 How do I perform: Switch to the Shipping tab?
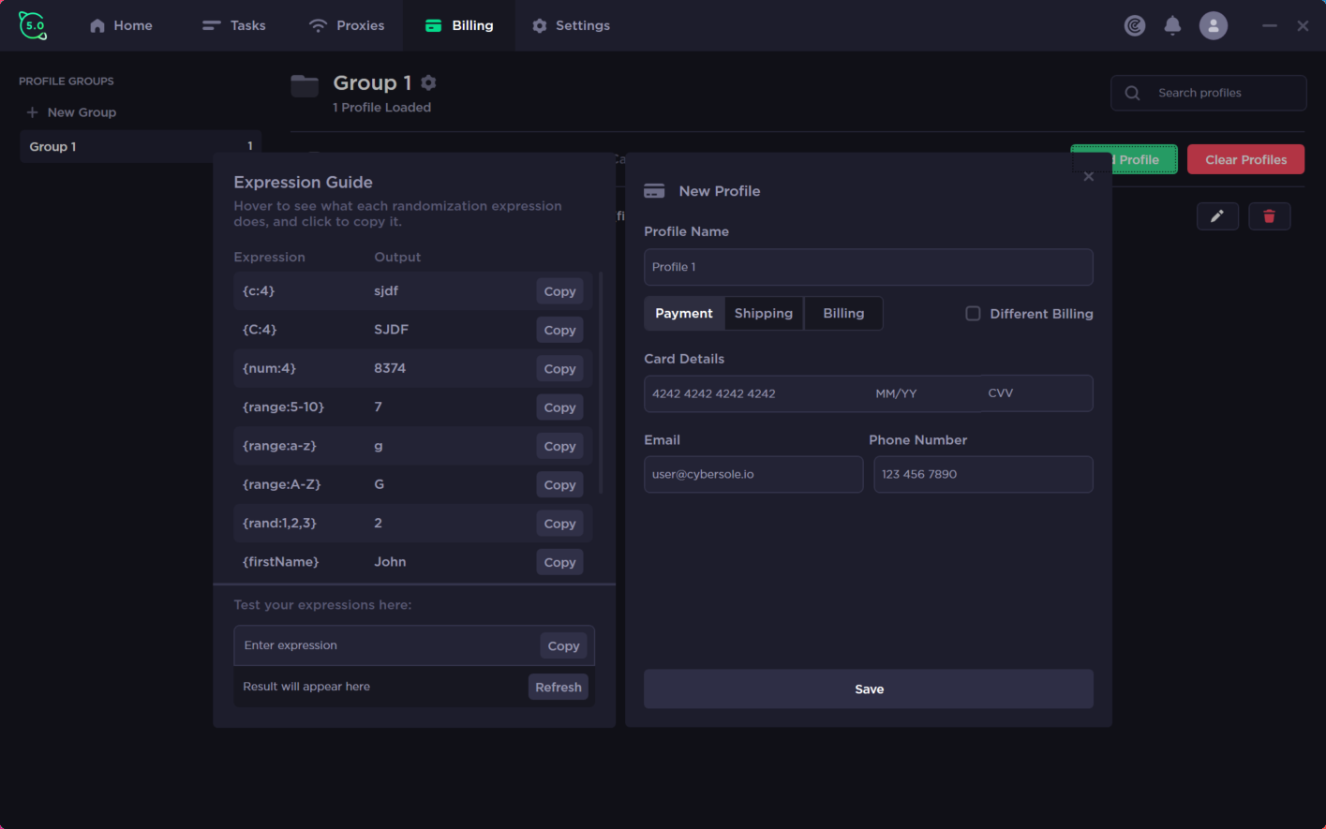(764, 314)
